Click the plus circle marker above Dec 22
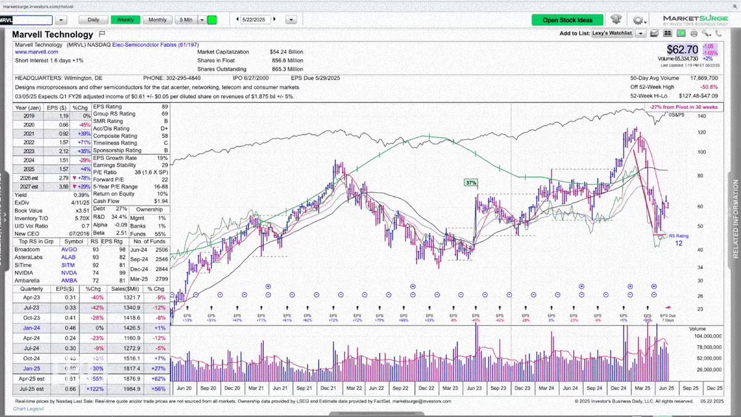Screen dimensions: 741x417 pyautogui.click(x=412, y=287)
